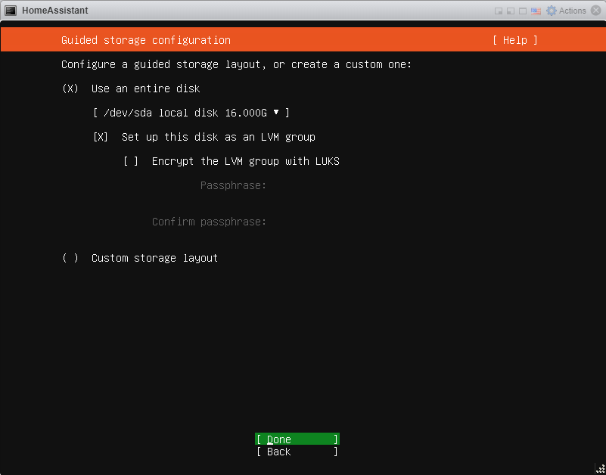Screen dimensions: 606x475
Task: Click the HomeAssistant window title text
Action: pyautogui.click(x=55, y=11)
